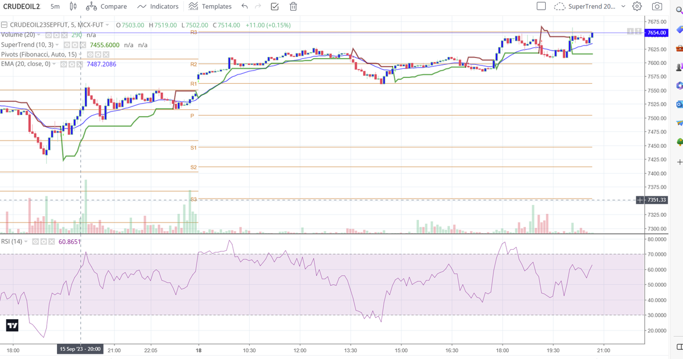
Task: Open Outlook from the browser sidebar
Action: (680, 105)
